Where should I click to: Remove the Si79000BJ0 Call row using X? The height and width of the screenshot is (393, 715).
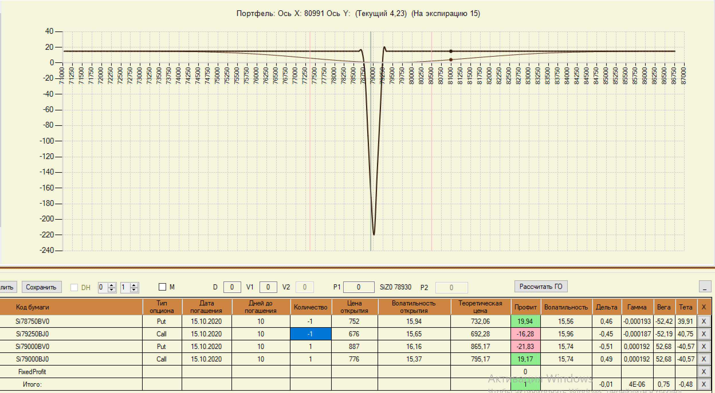(704, 359)
